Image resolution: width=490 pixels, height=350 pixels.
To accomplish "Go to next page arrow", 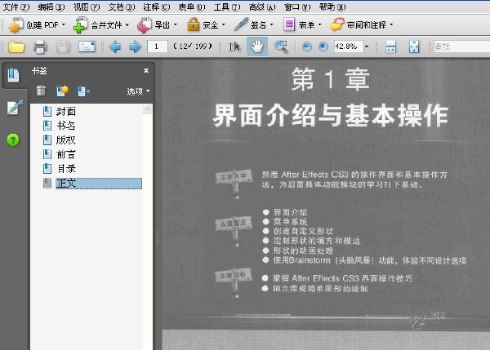I will coord(135,47).
